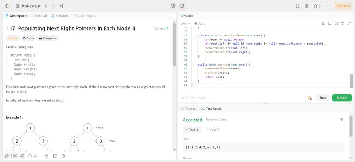Image resolution: width=355 pixels, height=162 pixels.
Task: Open the Problem List panel
Action: click(x=28, y=6)
